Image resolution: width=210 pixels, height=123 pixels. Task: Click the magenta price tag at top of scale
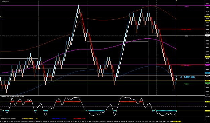[x=207, y=5]
